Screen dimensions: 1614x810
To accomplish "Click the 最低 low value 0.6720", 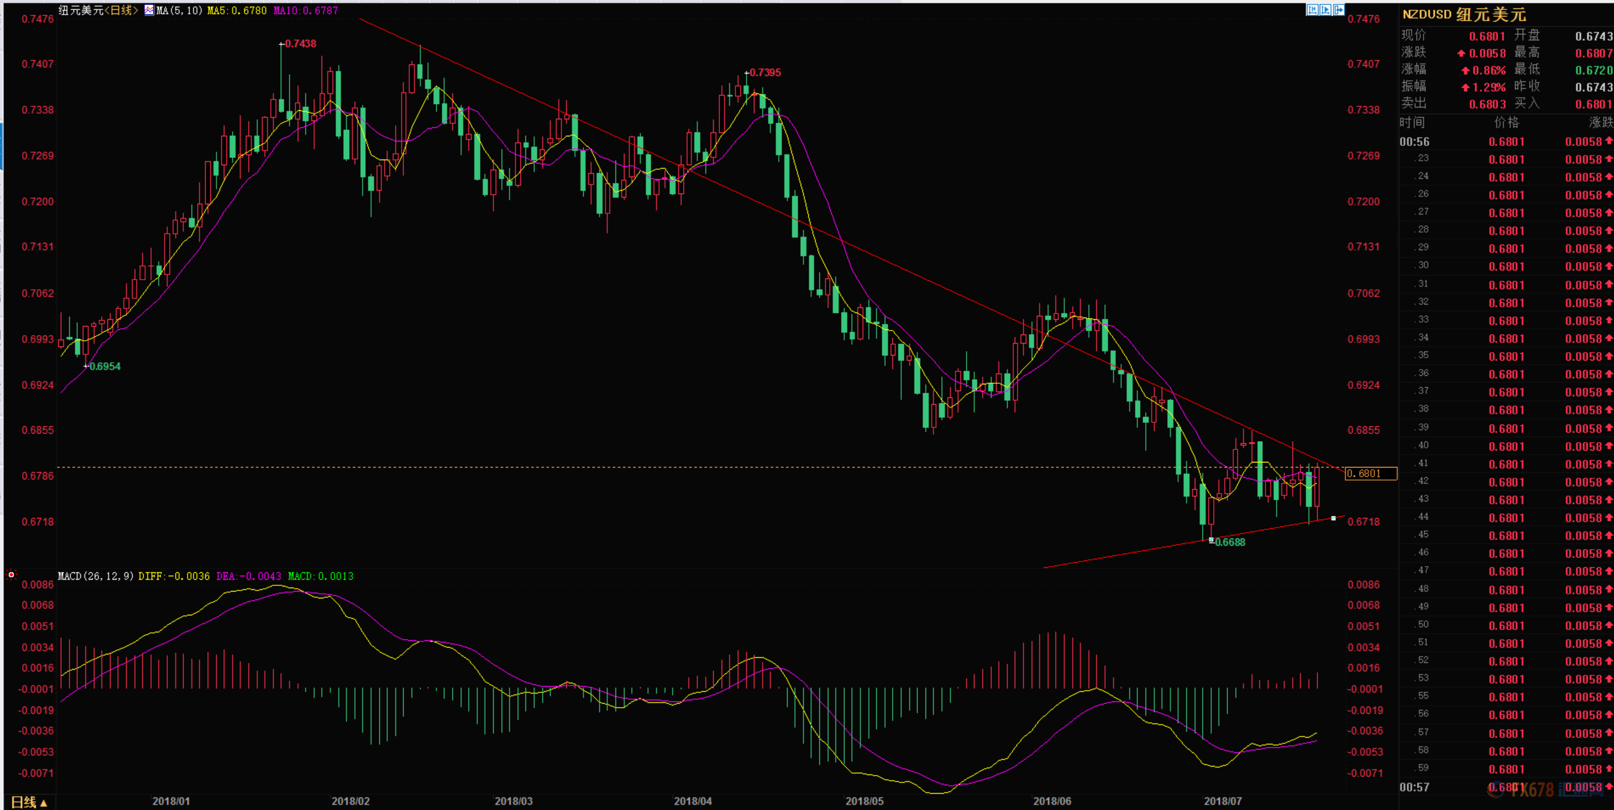I will (1594, 70).
